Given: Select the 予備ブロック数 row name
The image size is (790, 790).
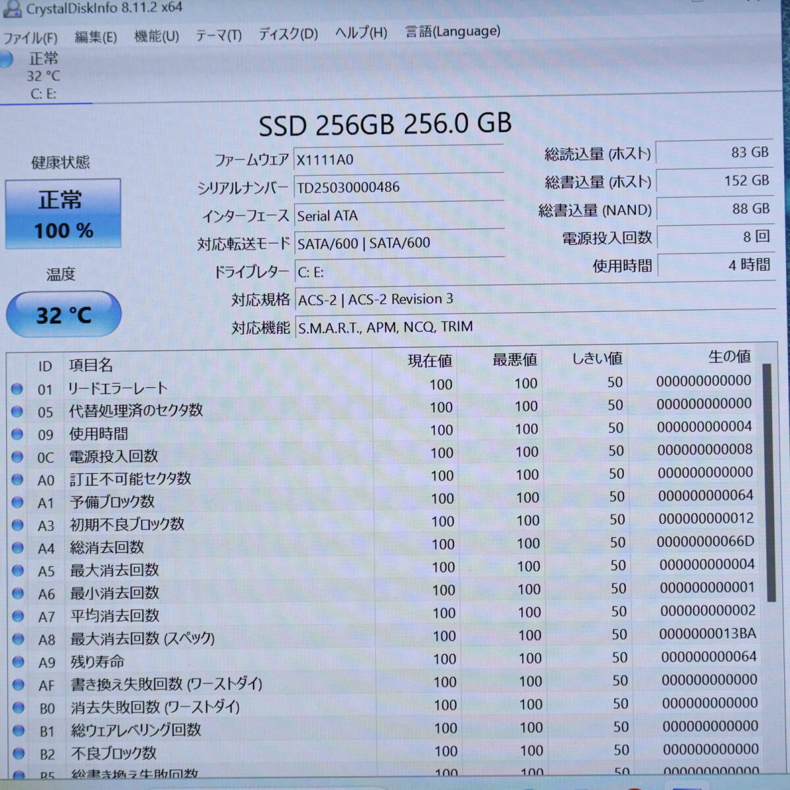Looking at the screenshot, I should 112,502.
